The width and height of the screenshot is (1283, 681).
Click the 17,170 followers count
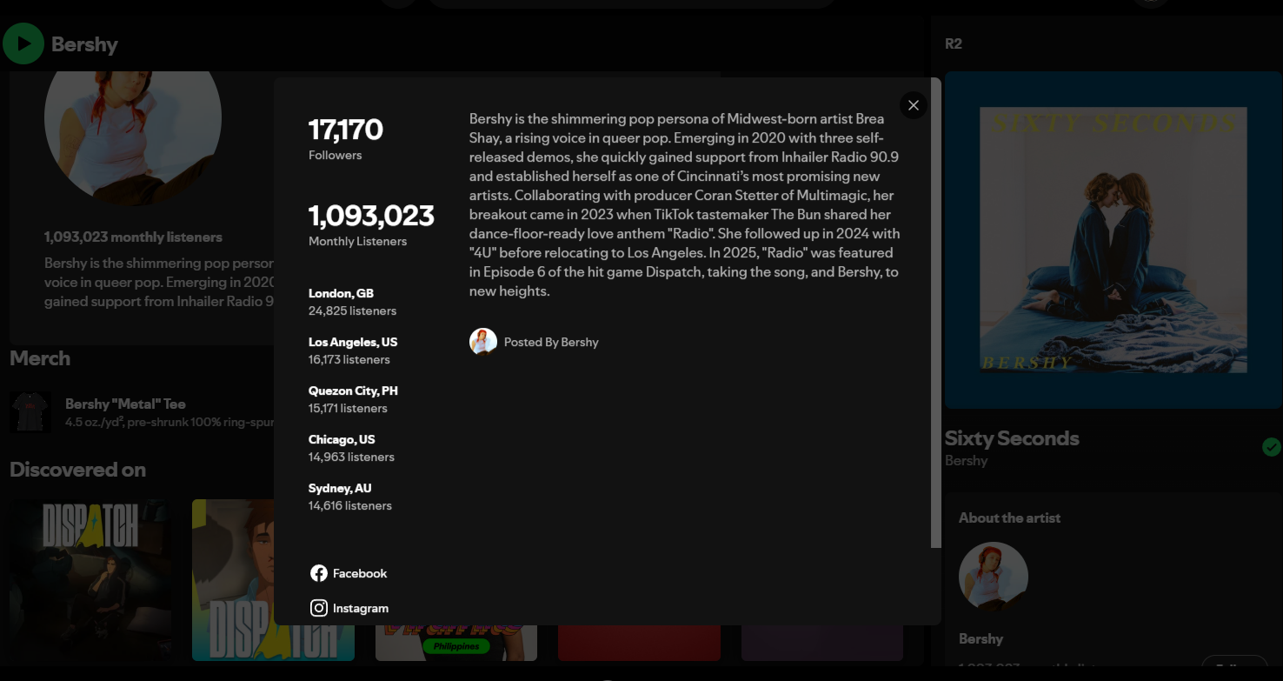coord(346,130)
